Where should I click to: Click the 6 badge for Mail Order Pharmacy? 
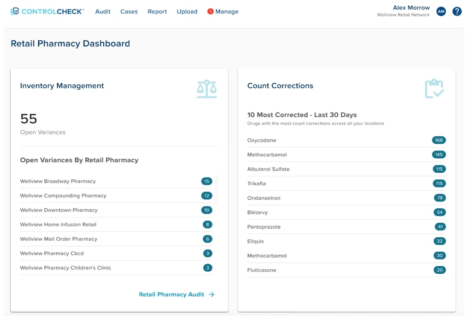coord(207,239)
